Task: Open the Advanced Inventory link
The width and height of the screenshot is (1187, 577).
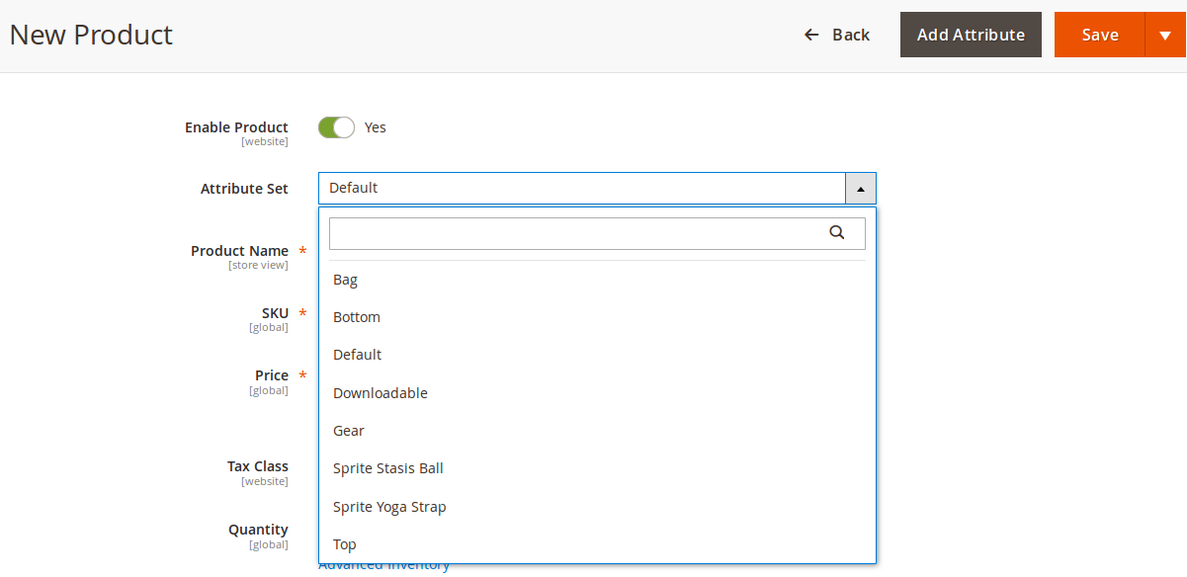Action: (x=383, y=566)
